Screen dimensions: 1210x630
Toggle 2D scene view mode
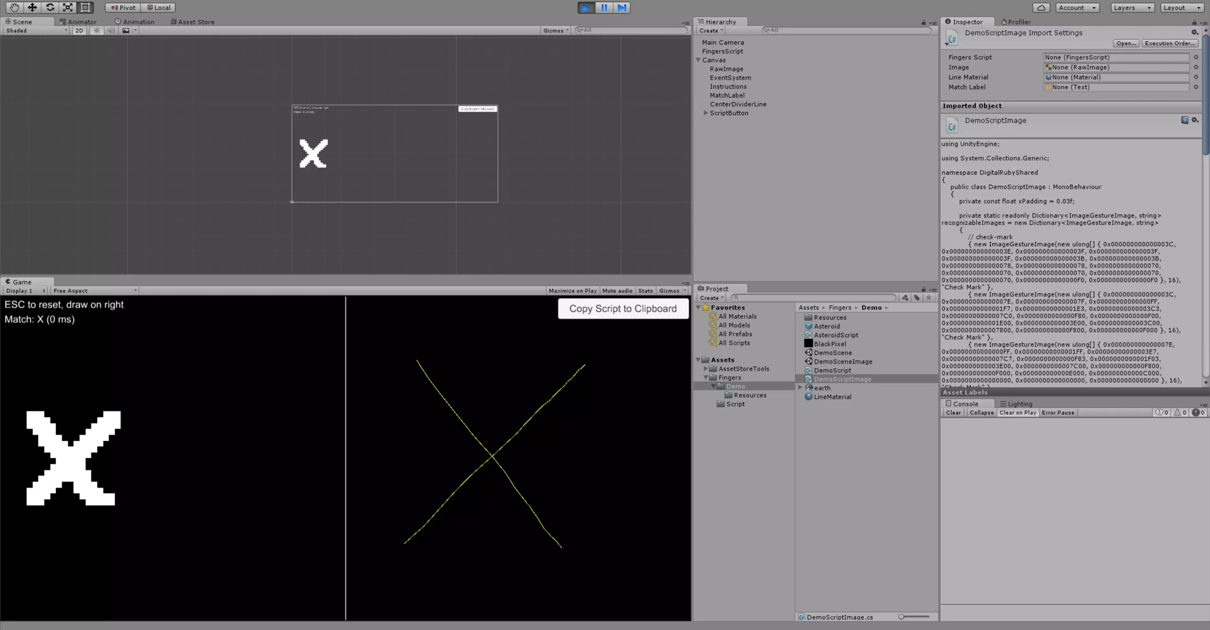(x=79, y=30)
